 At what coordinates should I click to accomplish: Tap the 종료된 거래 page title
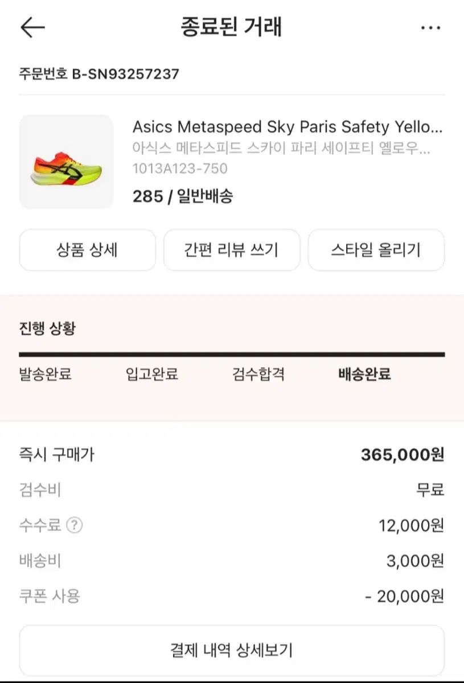(x=232, y=27)
